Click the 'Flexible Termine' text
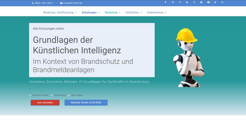 (x=40, y=95)
